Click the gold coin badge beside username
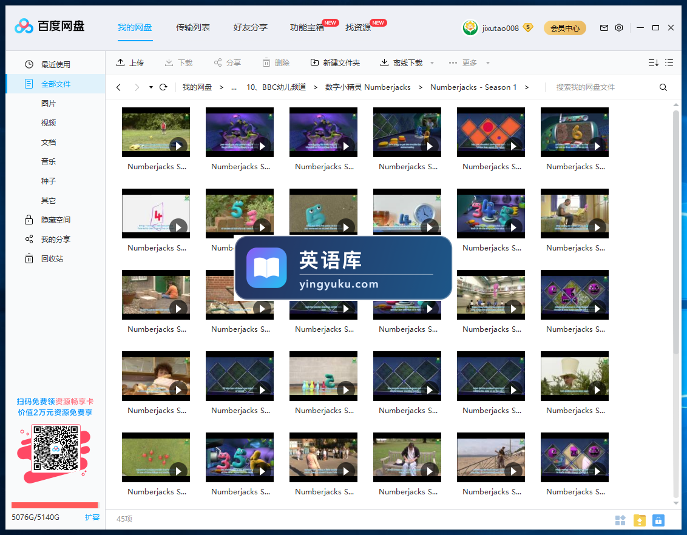This screenshot has height=535, width=687. (x=528, y=27)
